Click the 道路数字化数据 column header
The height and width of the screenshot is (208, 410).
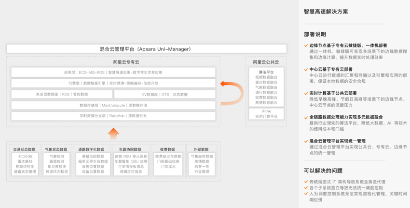(91, 149)
